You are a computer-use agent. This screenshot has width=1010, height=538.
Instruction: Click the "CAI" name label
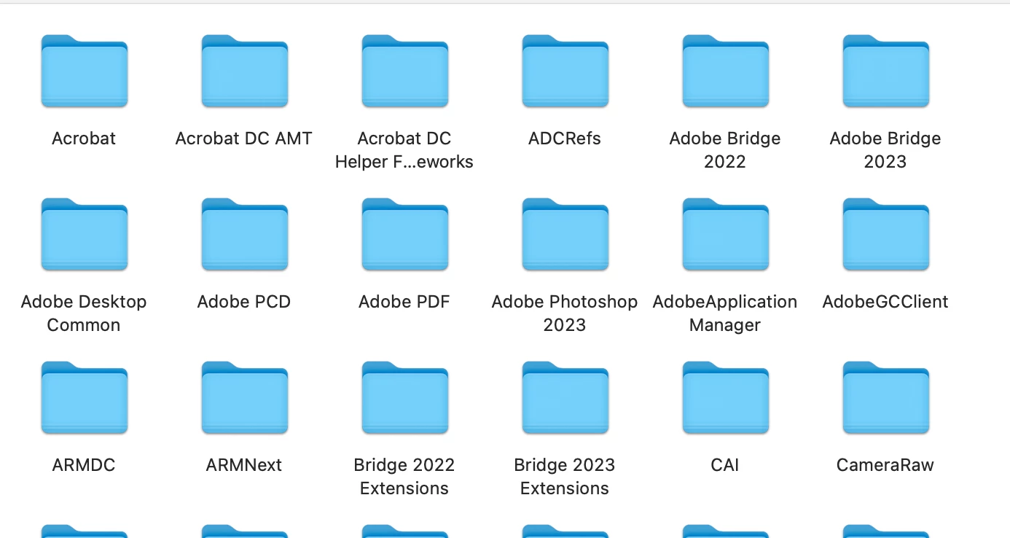[x=725, y=465]
